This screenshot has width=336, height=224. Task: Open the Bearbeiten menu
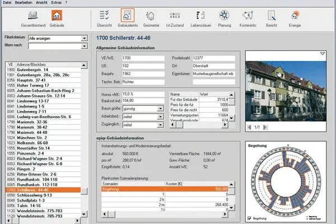tap(24, 3)
